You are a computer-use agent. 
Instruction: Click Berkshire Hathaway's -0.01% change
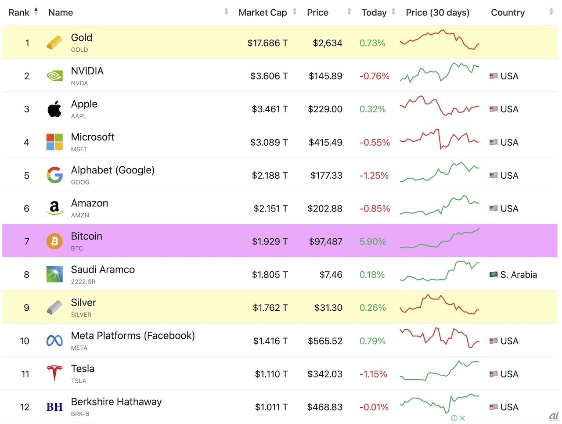tap(374, 407)
